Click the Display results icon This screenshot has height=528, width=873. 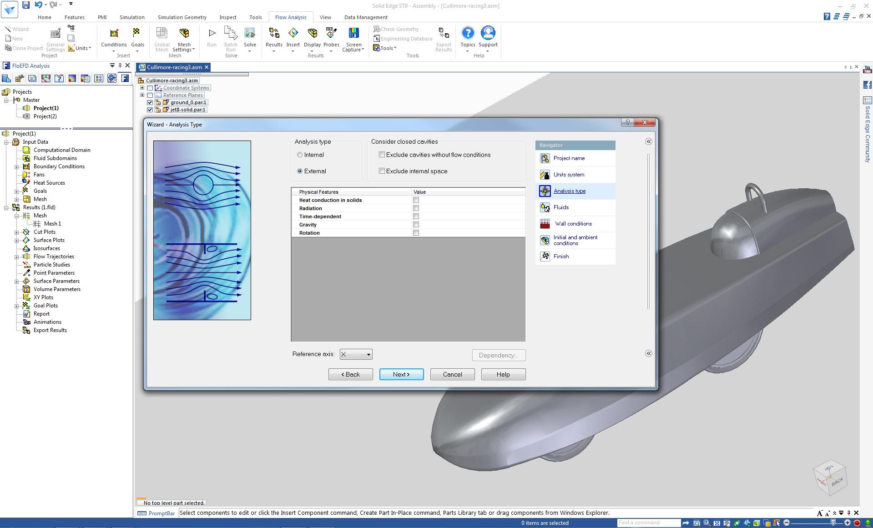312,34
